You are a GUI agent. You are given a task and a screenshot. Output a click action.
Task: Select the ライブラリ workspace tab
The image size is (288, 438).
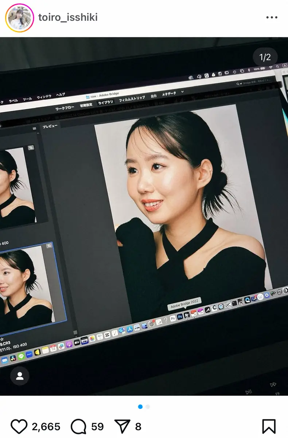(105, 103)
